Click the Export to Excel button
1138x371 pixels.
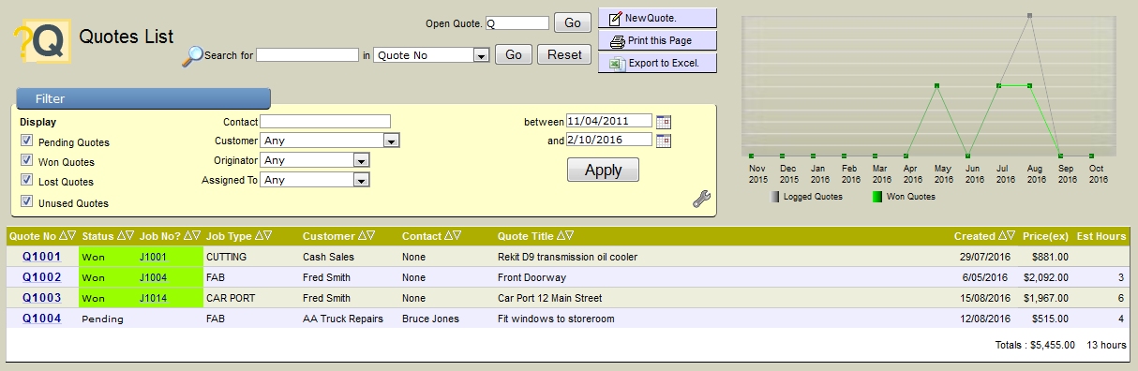click(657, 64)
